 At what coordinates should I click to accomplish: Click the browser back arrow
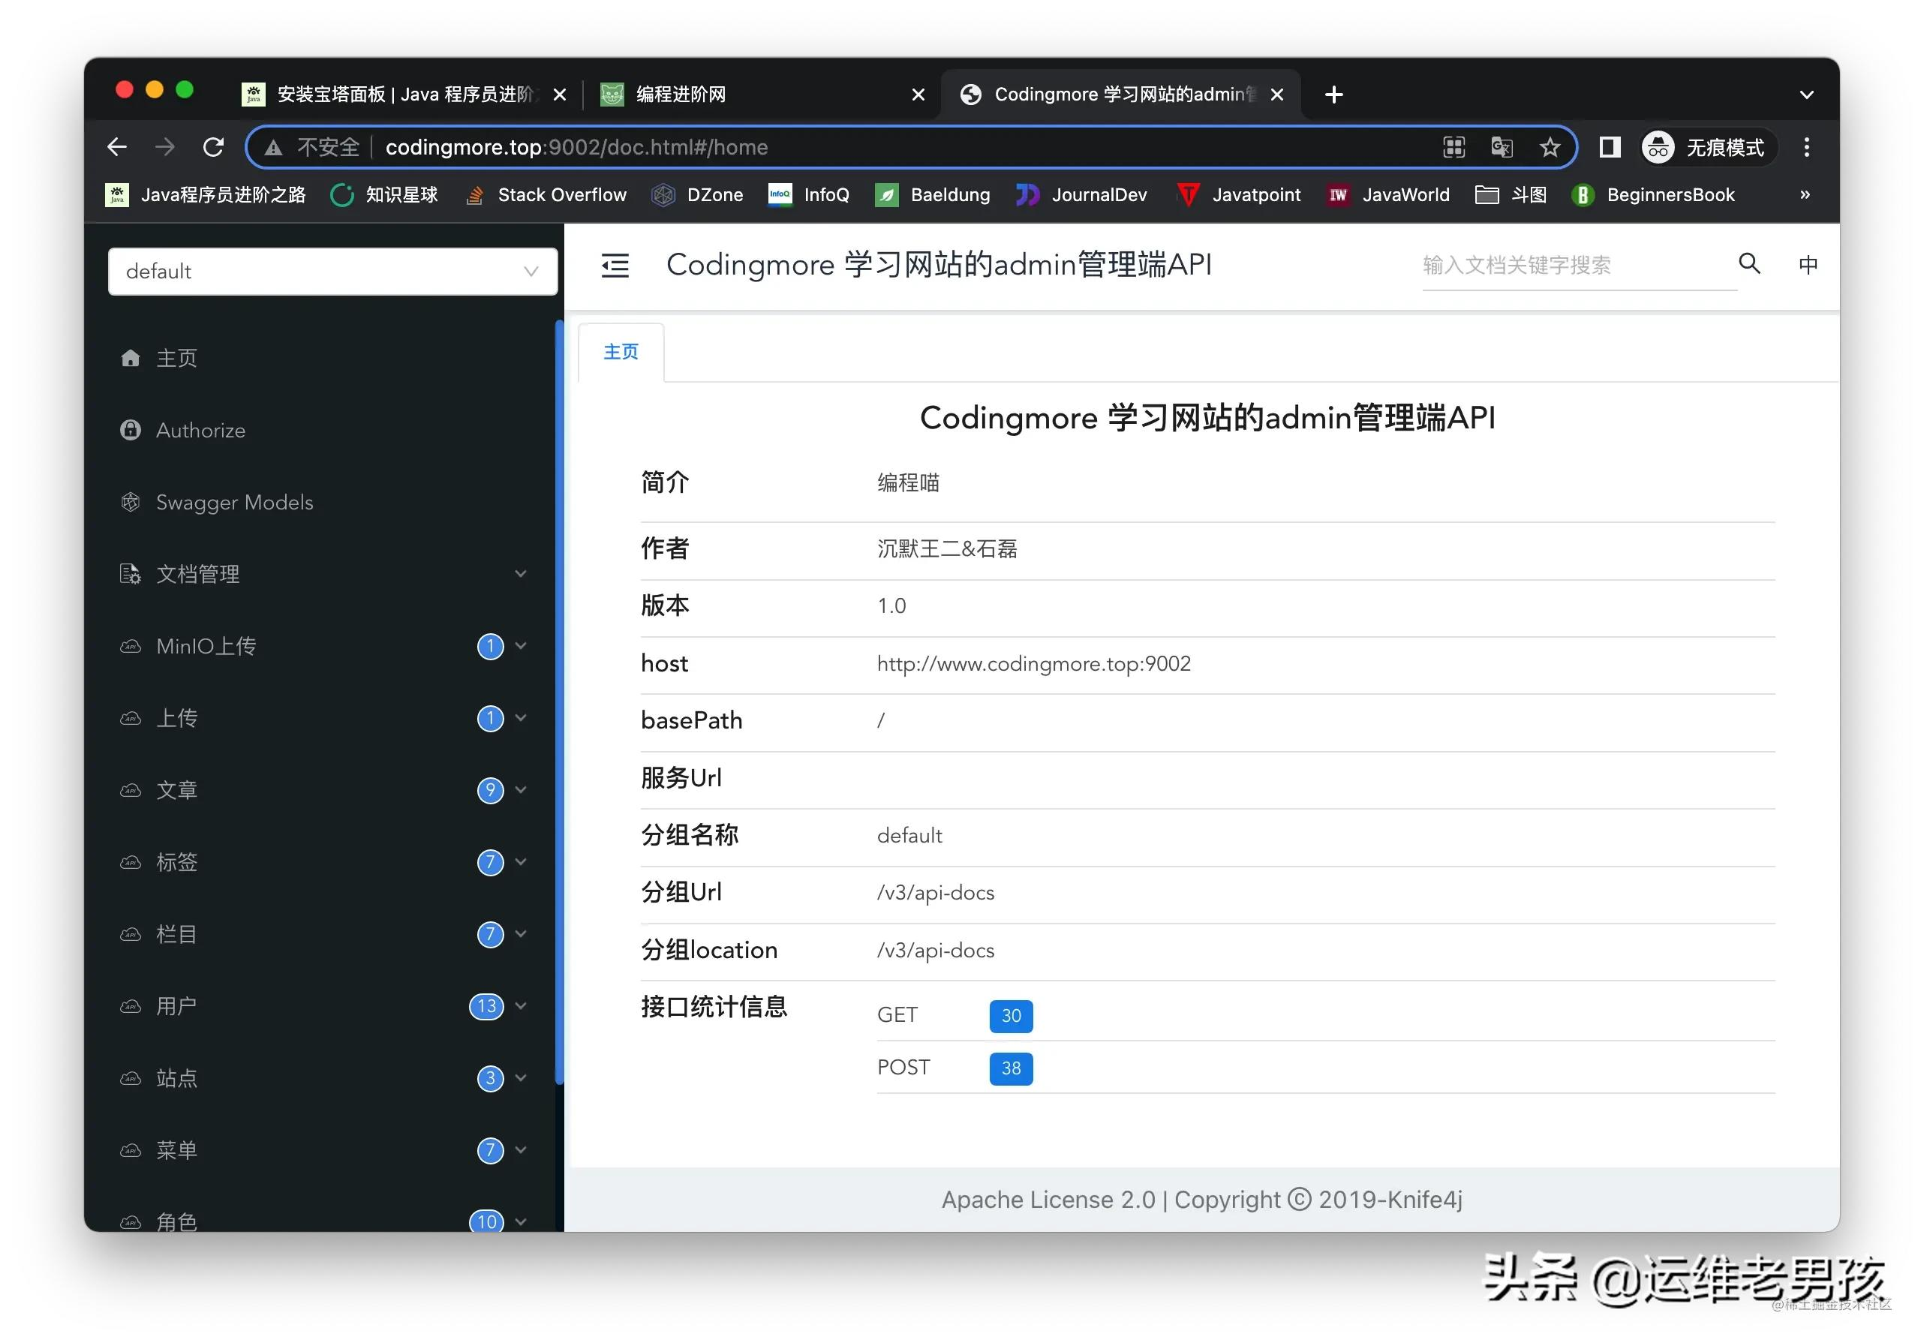click(116, 146)
